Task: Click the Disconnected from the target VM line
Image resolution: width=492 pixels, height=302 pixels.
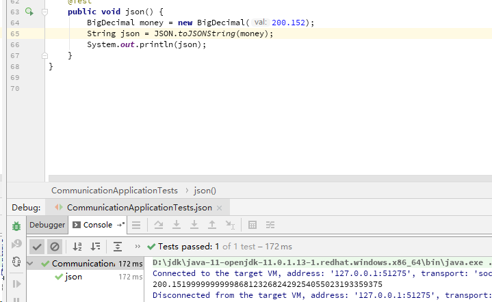Action: pyautogui.click(x=322, y=295)
